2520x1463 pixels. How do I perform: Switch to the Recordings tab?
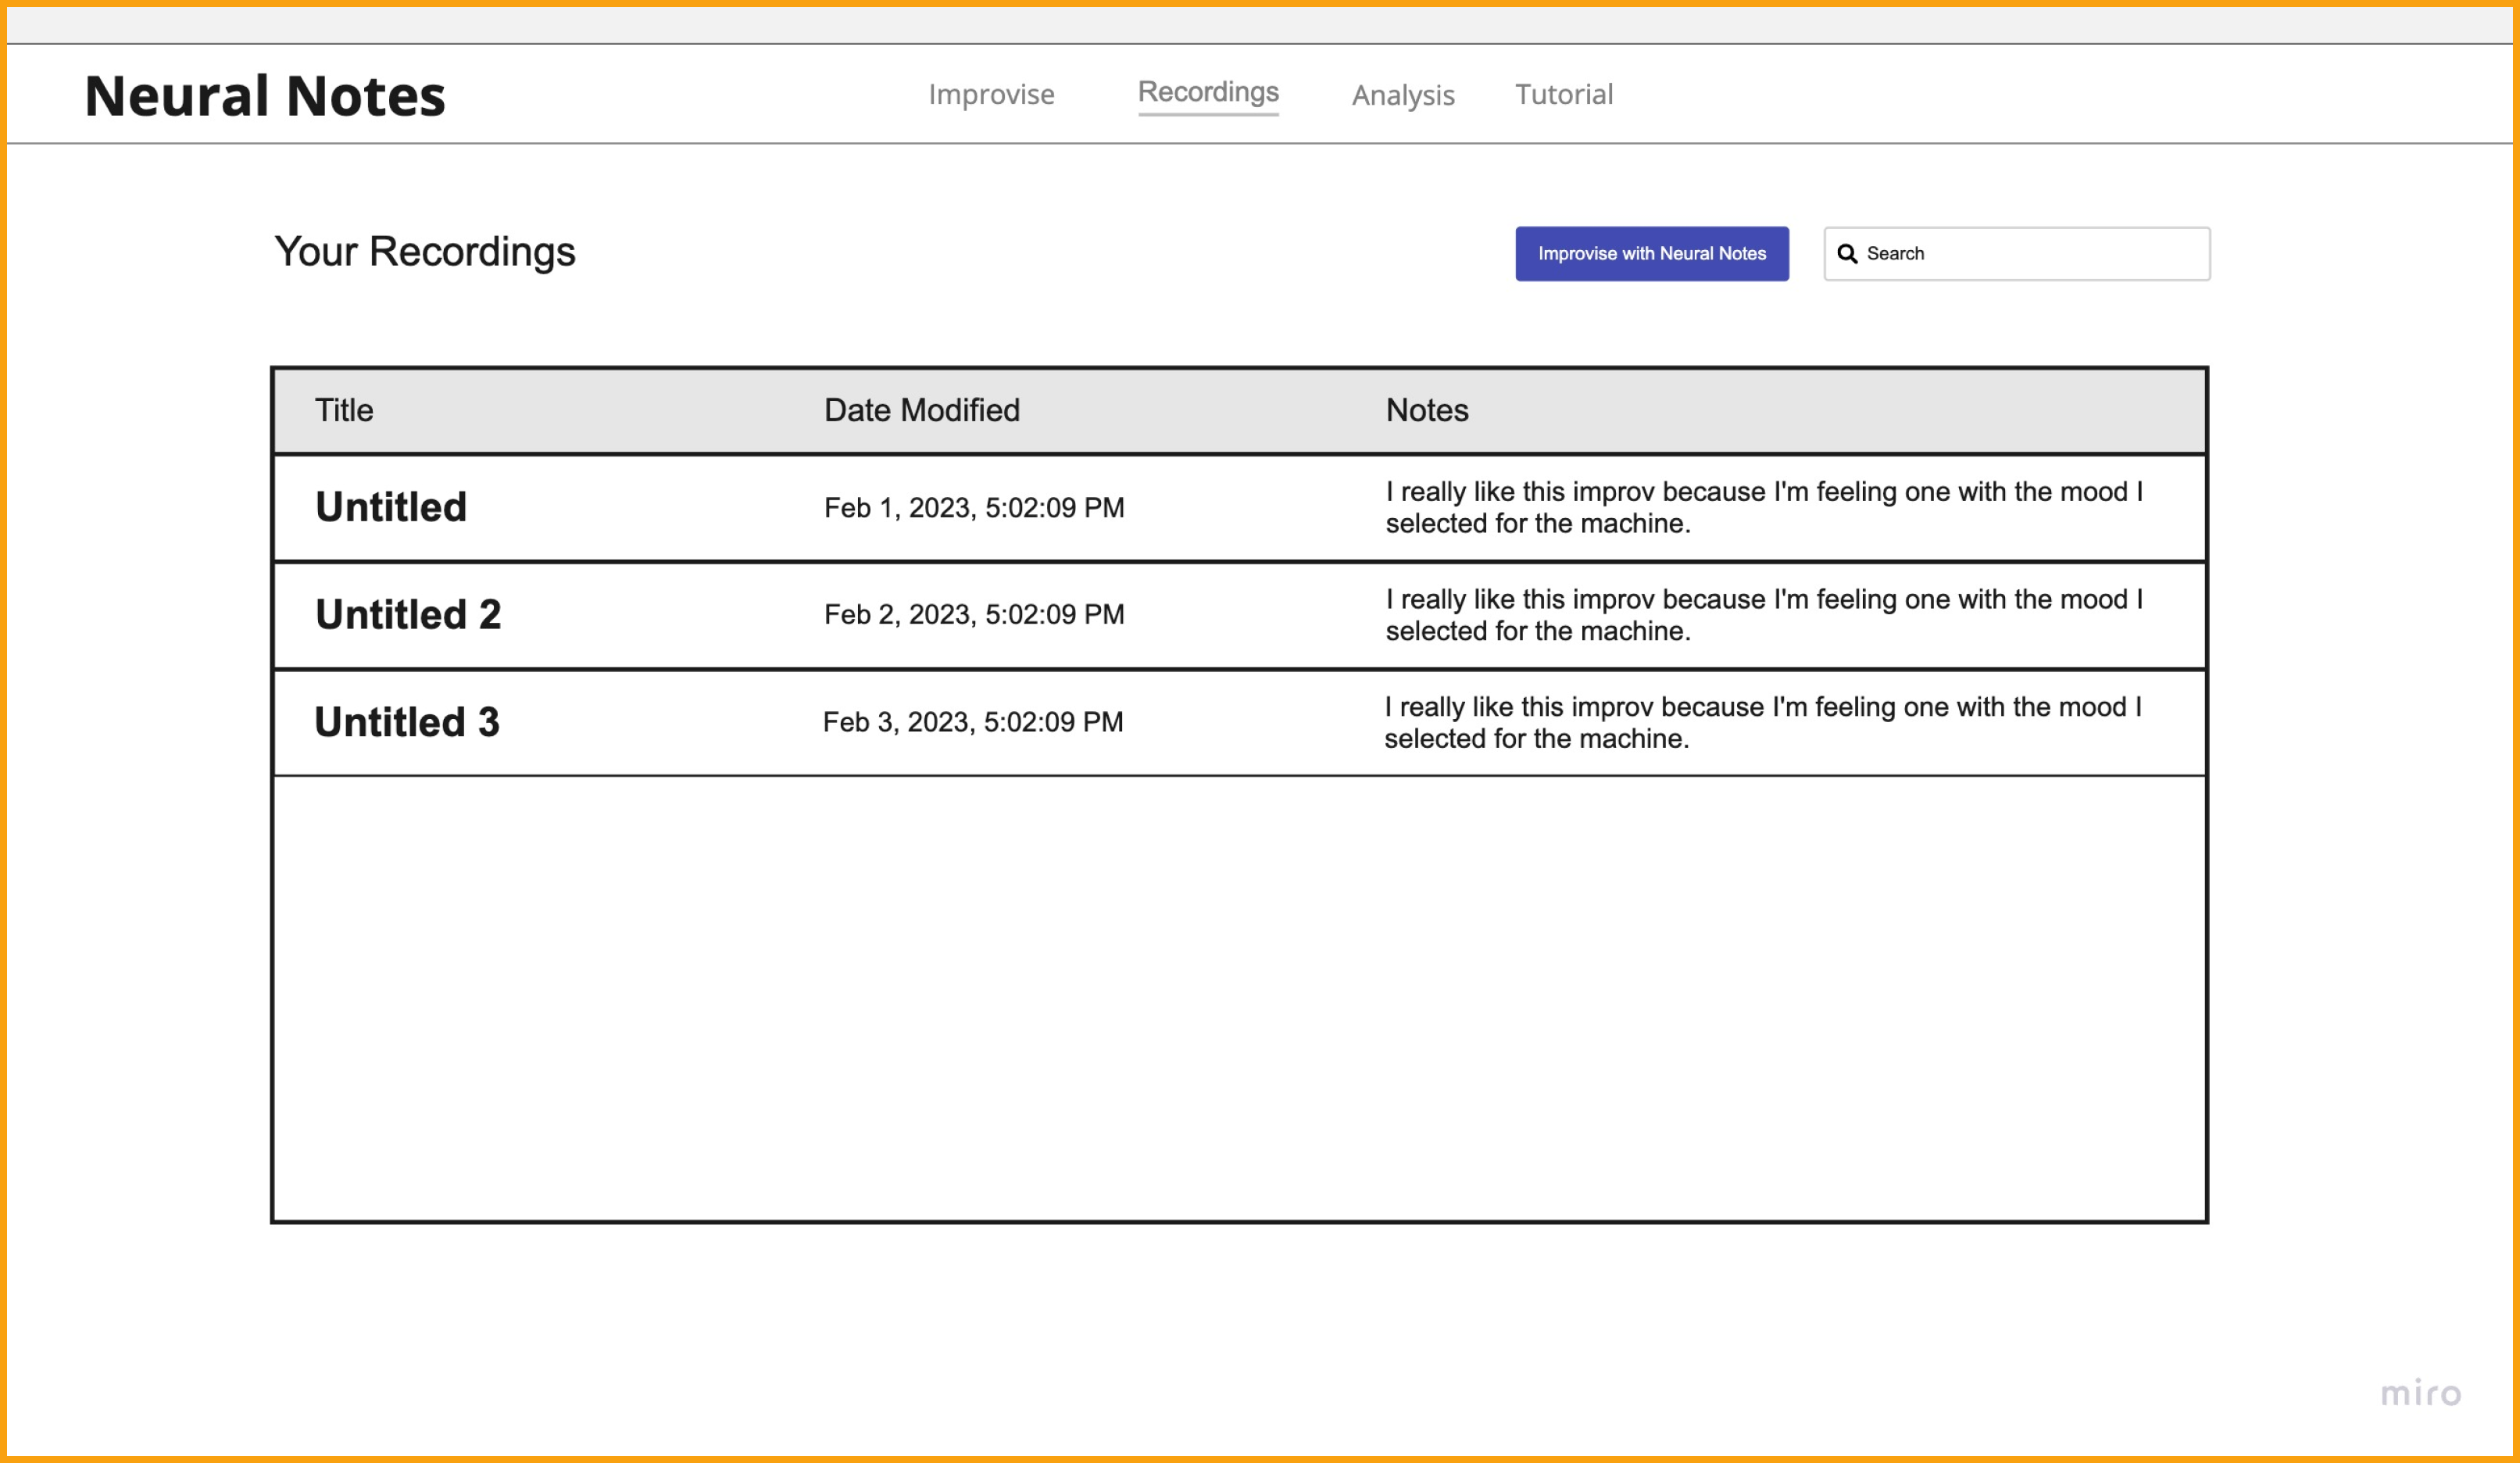point(1207,92)
